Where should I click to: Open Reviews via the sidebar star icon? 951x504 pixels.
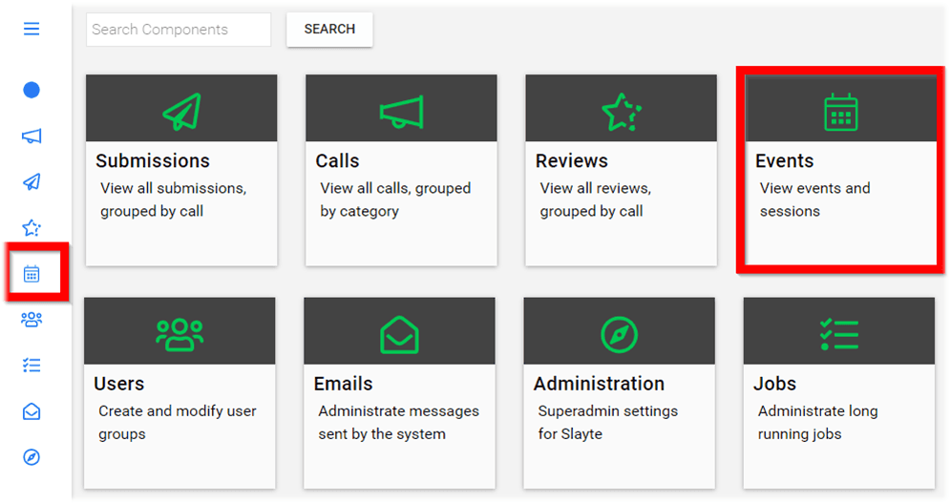coord(32,228)
